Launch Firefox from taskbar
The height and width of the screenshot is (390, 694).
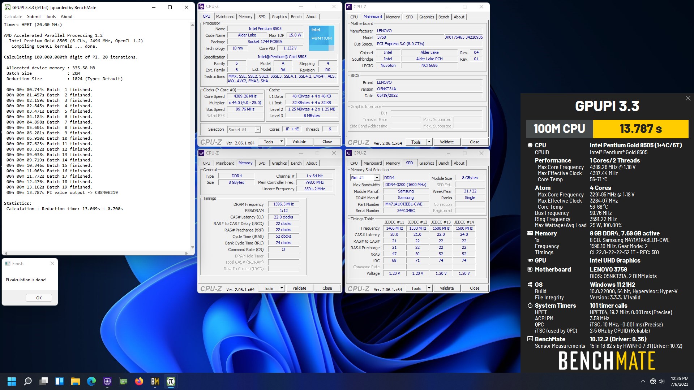tap(139, 381)
